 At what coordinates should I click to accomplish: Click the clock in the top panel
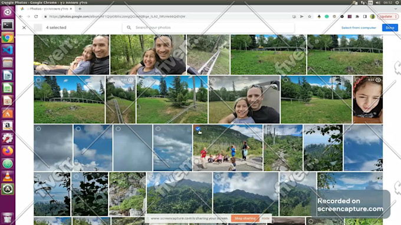(387, 2)
